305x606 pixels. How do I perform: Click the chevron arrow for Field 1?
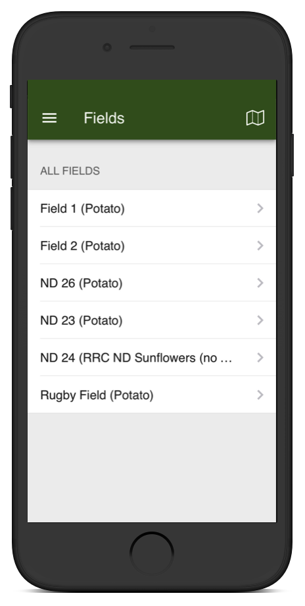tap(260, 208)
